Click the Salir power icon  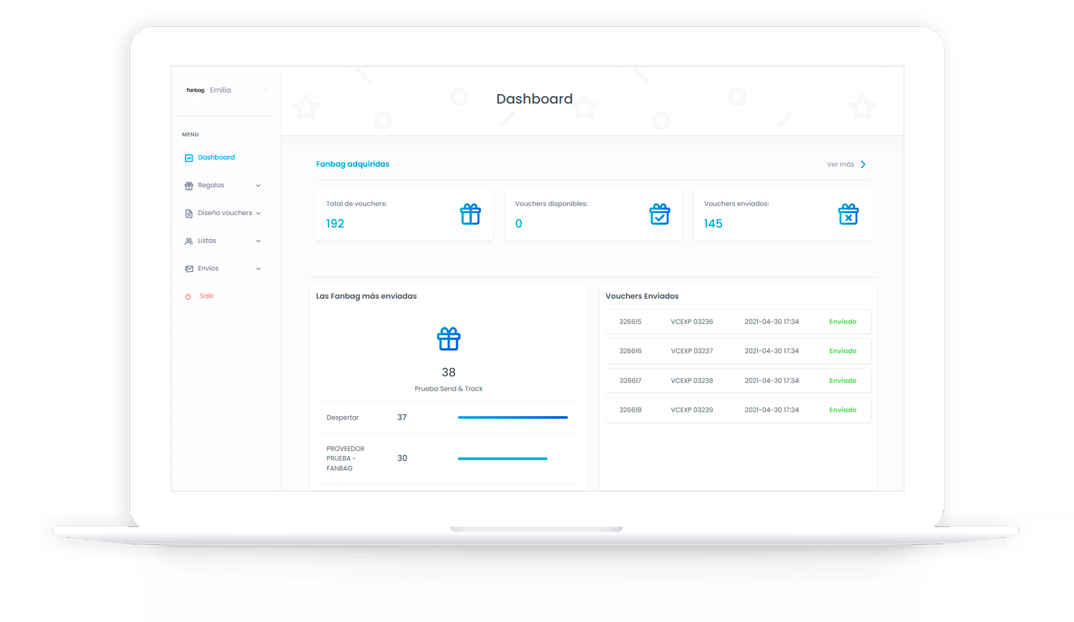point(188,297)
